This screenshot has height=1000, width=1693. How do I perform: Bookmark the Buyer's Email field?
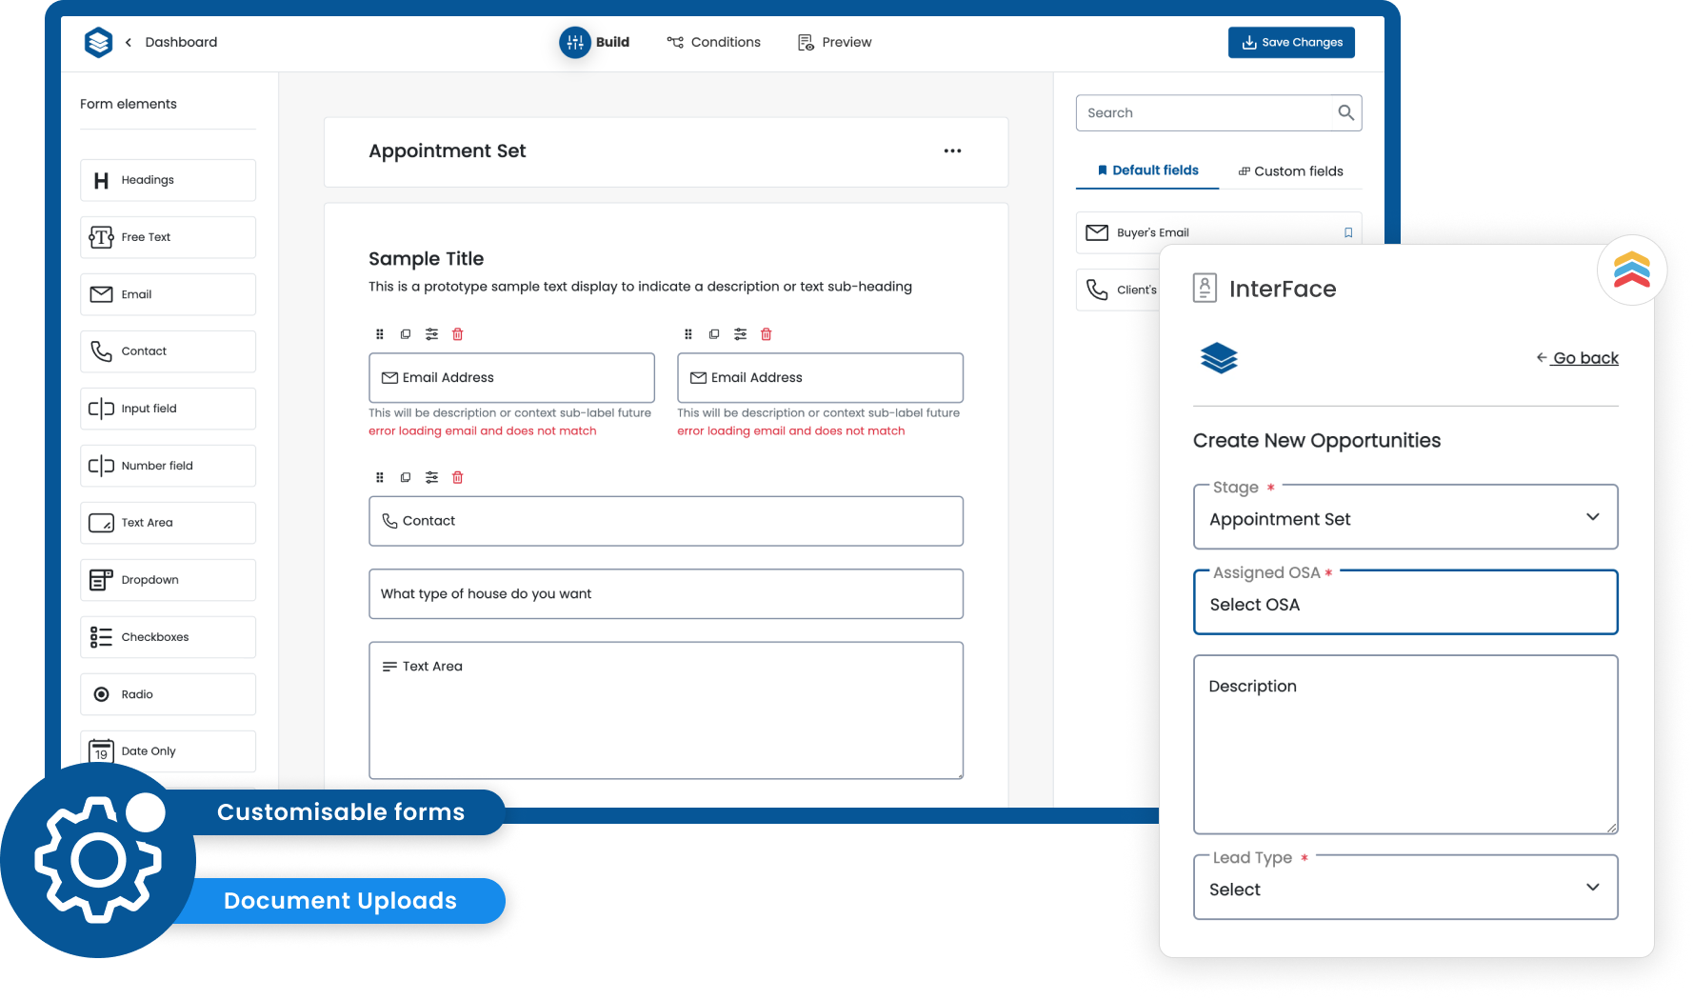pos(1347,232)
